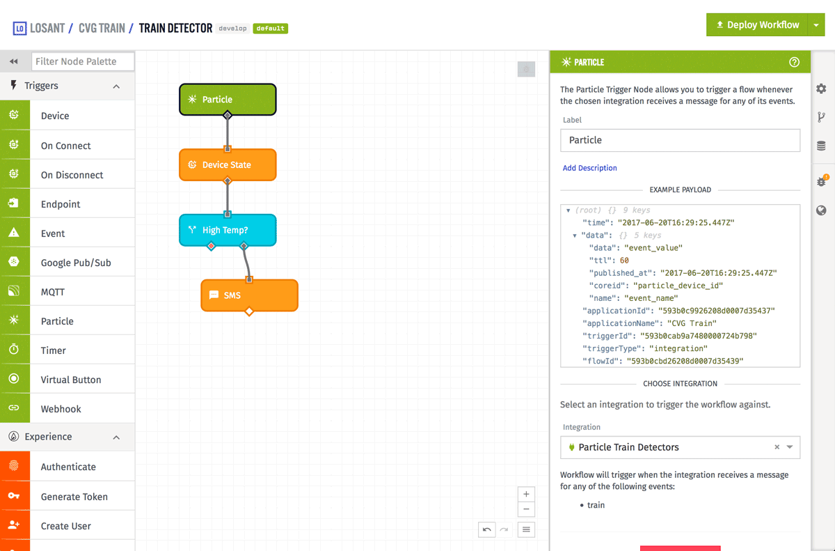Screen dimensions: 835x551
Task: Focus the Filter Node Palette field
Action: (x=83, y=61)
